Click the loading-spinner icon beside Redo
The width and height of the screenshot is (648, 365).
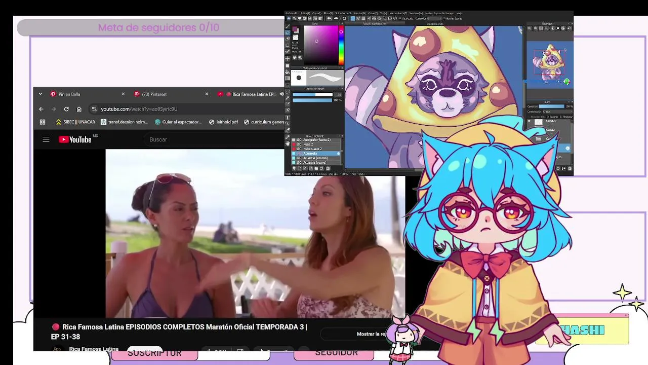(344, 18)
